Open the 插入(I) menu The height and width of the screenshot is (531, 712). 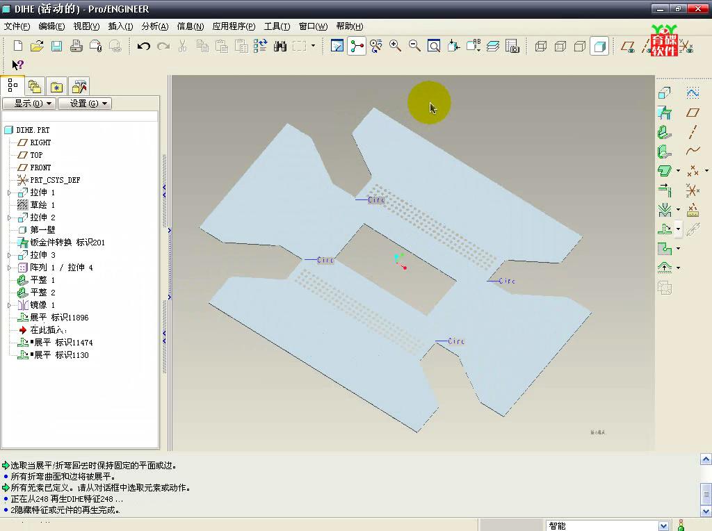(120, 26)
